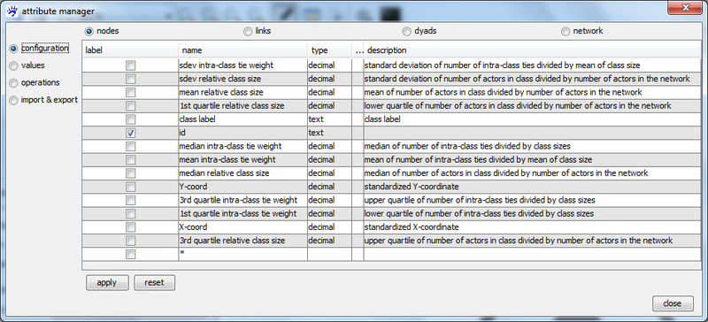Screen dimensions: 708x322
Task: Click the * name cell to add attribute
Action: (242, 254)
